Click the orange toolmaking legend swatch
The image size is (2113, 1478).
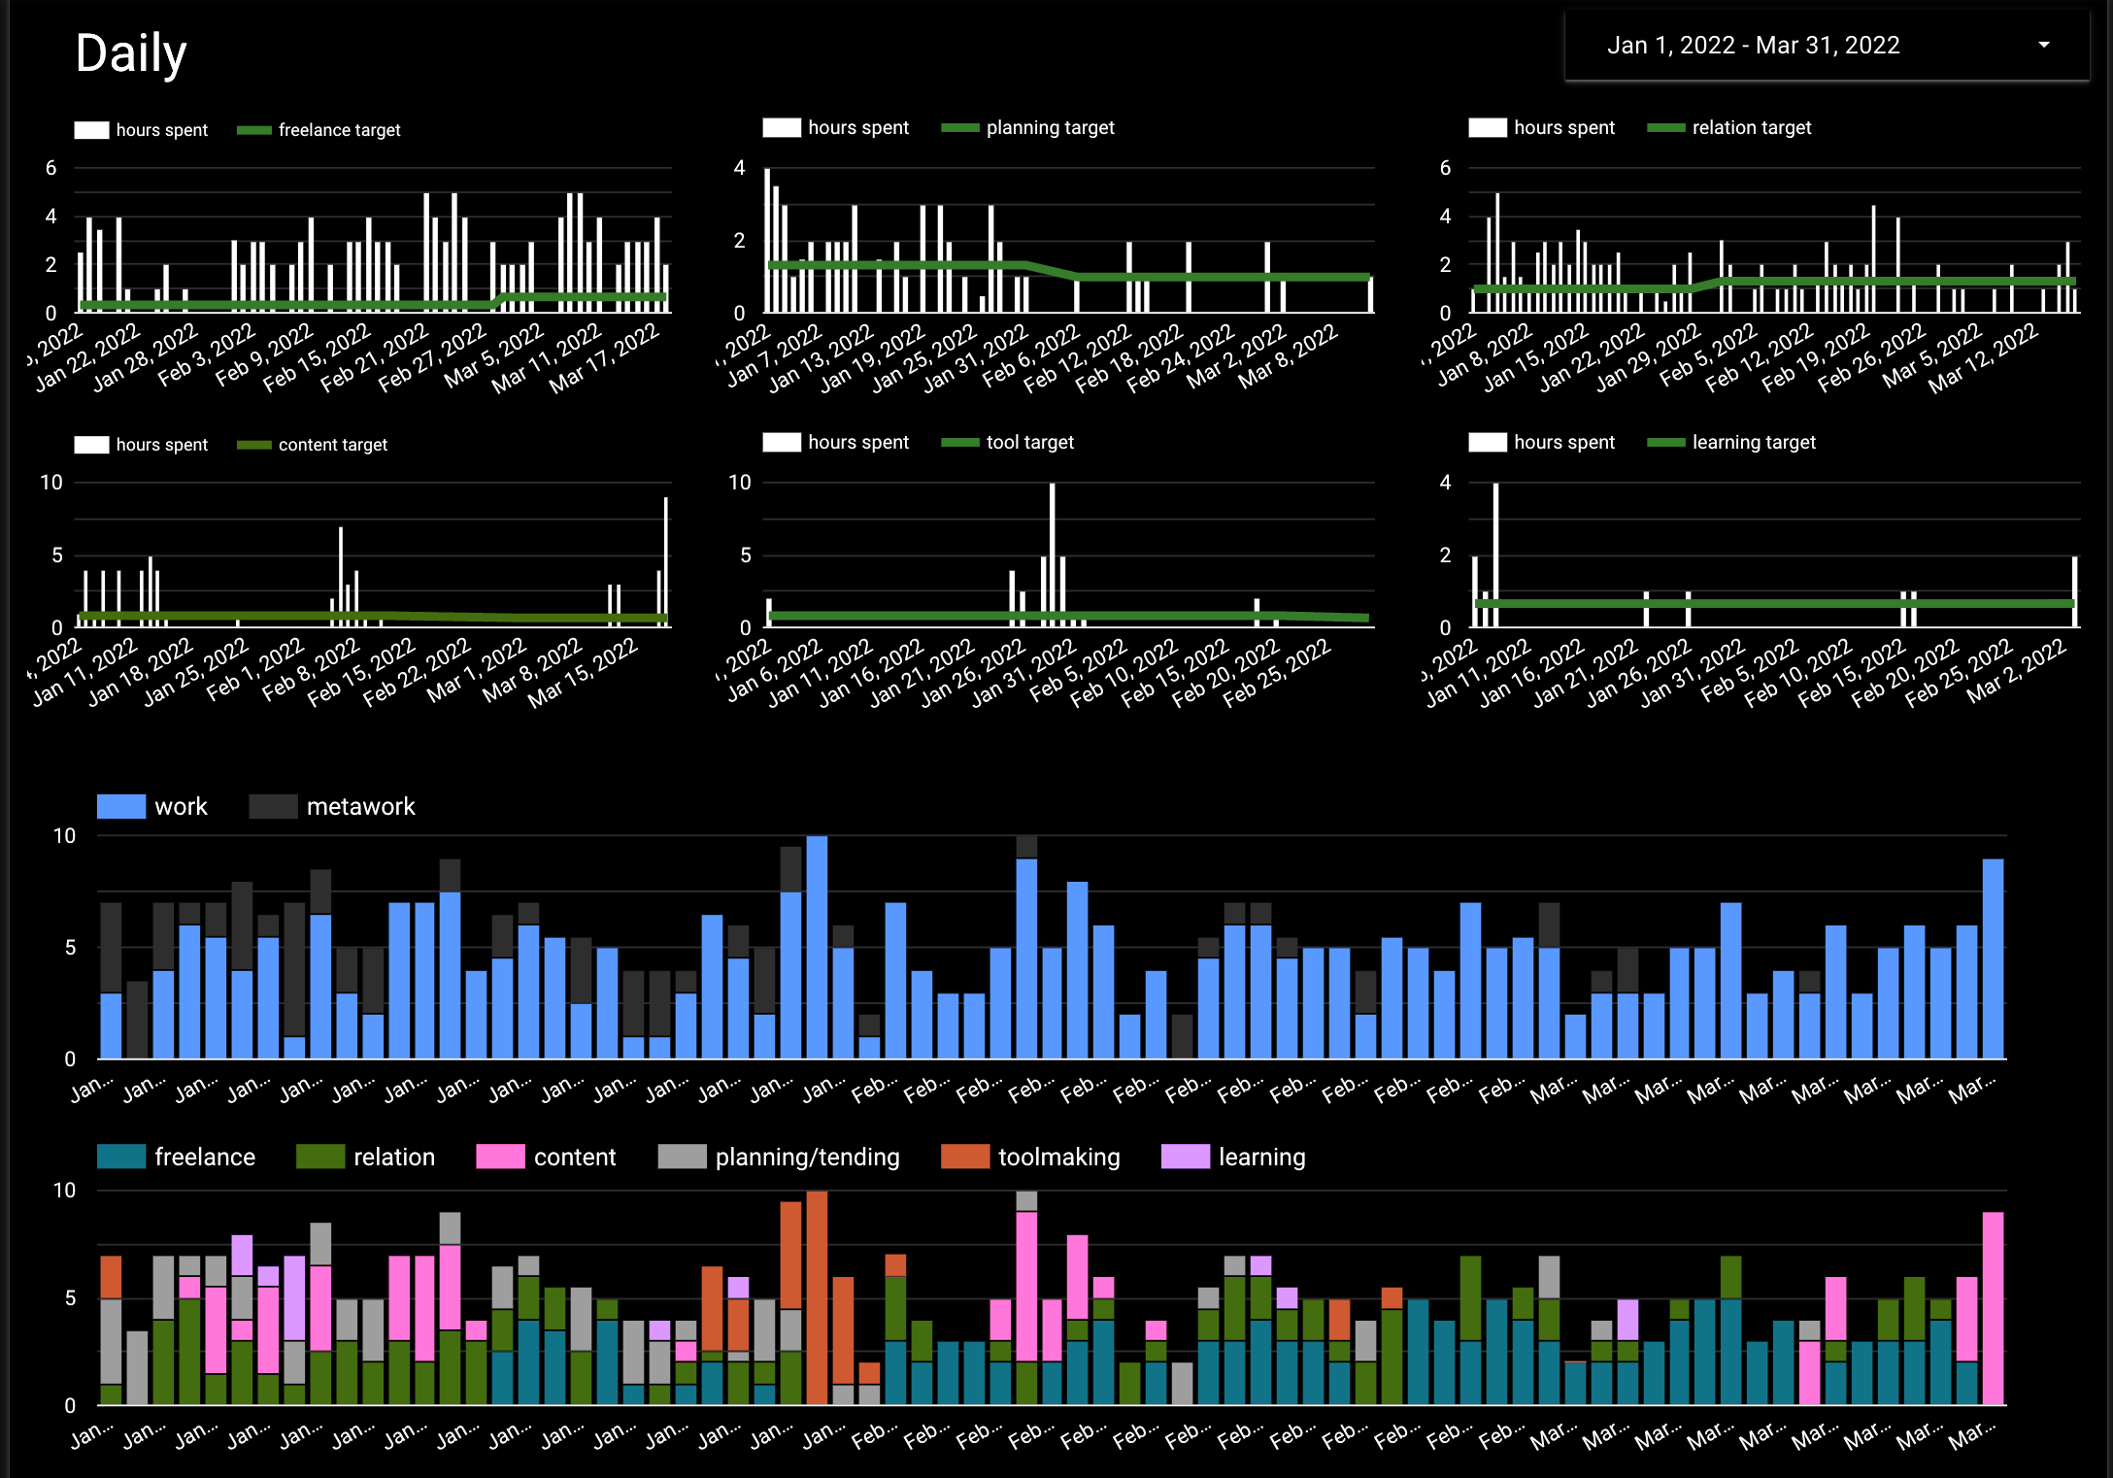[x=965, y=1157]
